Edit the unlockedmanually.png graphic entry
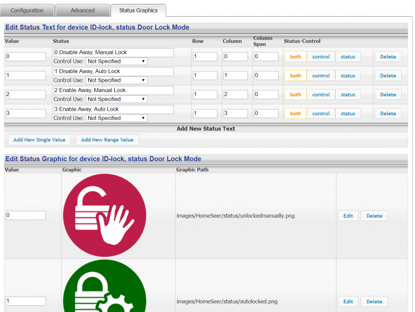 point(348,216)
